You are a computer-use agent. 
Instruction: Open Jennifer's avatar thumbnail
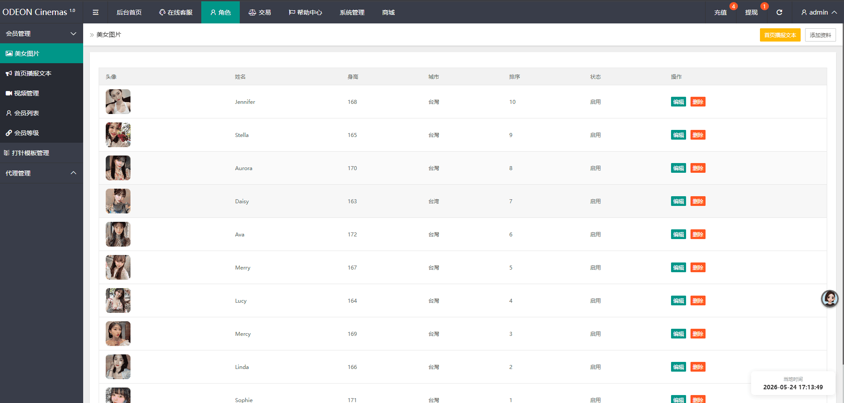(118, 102)
